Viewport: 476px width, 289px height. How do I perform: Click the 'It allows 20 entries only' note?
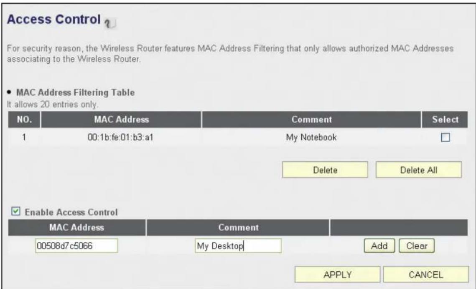coord(52,105)
